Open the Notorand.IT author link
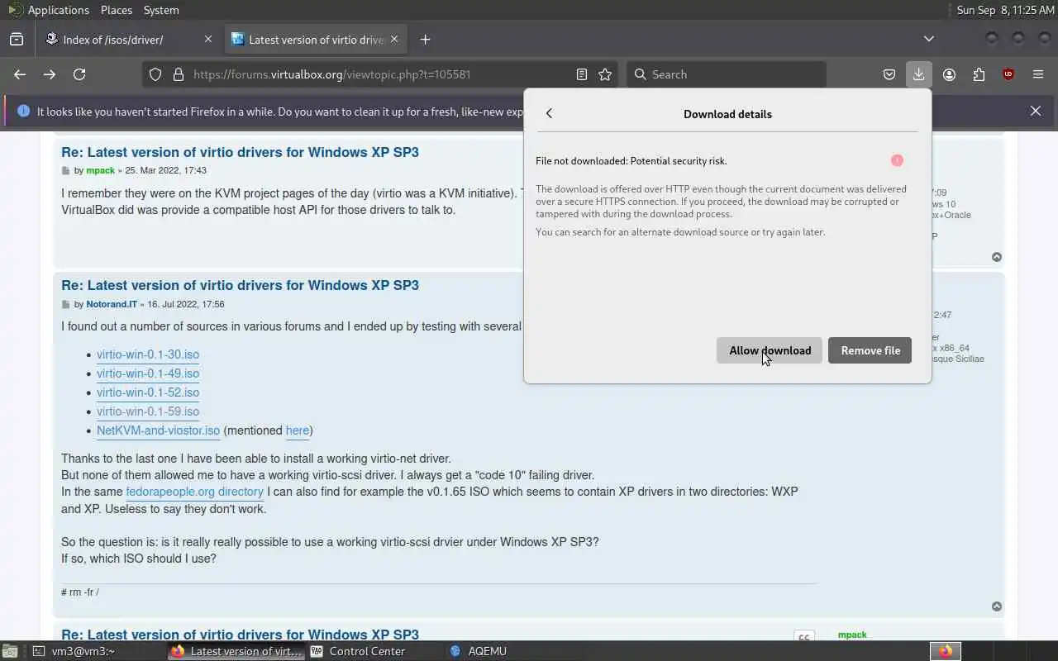The image size is (1058, 661). click(112, 304)
